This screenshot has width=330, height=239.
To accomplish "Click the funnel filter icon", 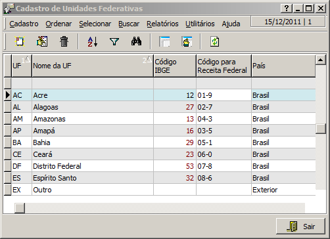I will coord(114,41).
